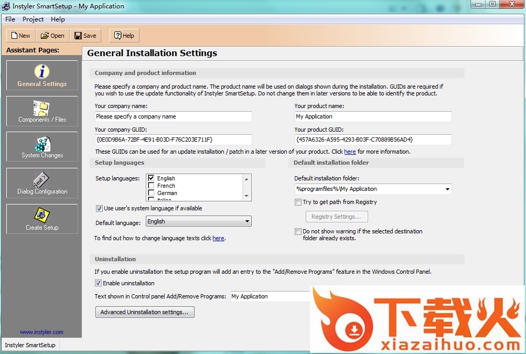Image resolution: width=526 pixels, height=354 pixels.
Task: Visit the www.instyler.com link
Action: (41, 332)
